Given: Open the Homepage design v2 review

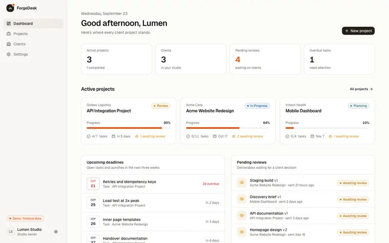Looking at the screenshot, I should pos(303,232).
